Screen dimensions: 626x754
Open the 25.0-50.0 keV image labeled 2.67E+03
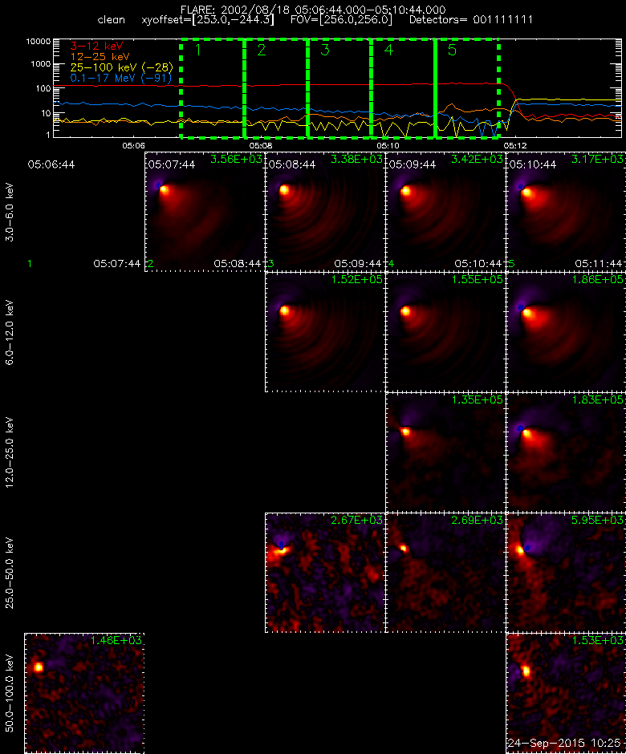point(325,573)
